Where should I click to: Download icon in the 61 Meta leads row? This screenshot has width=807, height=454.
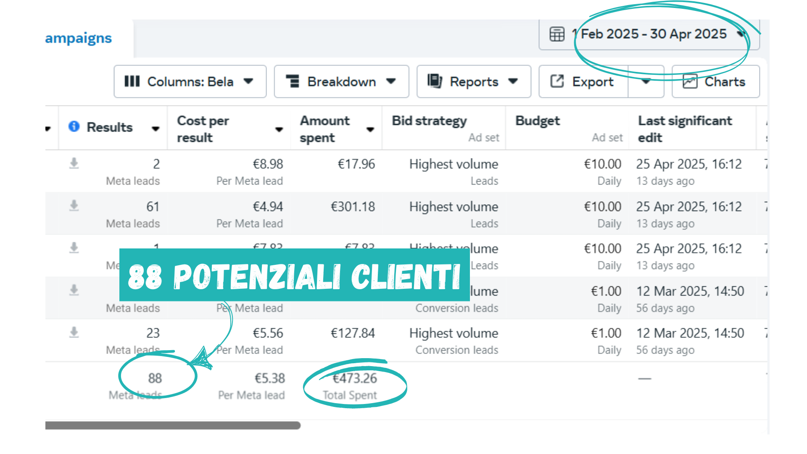point(74,206)
